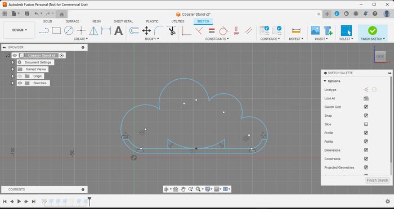Screen dimensions: 394x209
Task: Toggle the Sketch Grid checkbox
Action: [x=366, y=107]
